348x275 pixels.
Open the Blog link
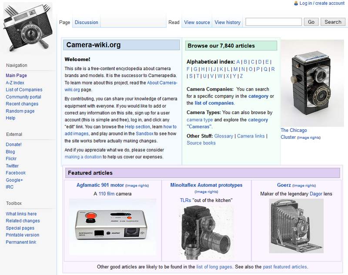(x=10, y=151)
